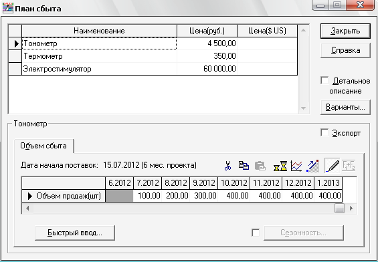Enable the Детальное описание checkbox

pos(324,80)
